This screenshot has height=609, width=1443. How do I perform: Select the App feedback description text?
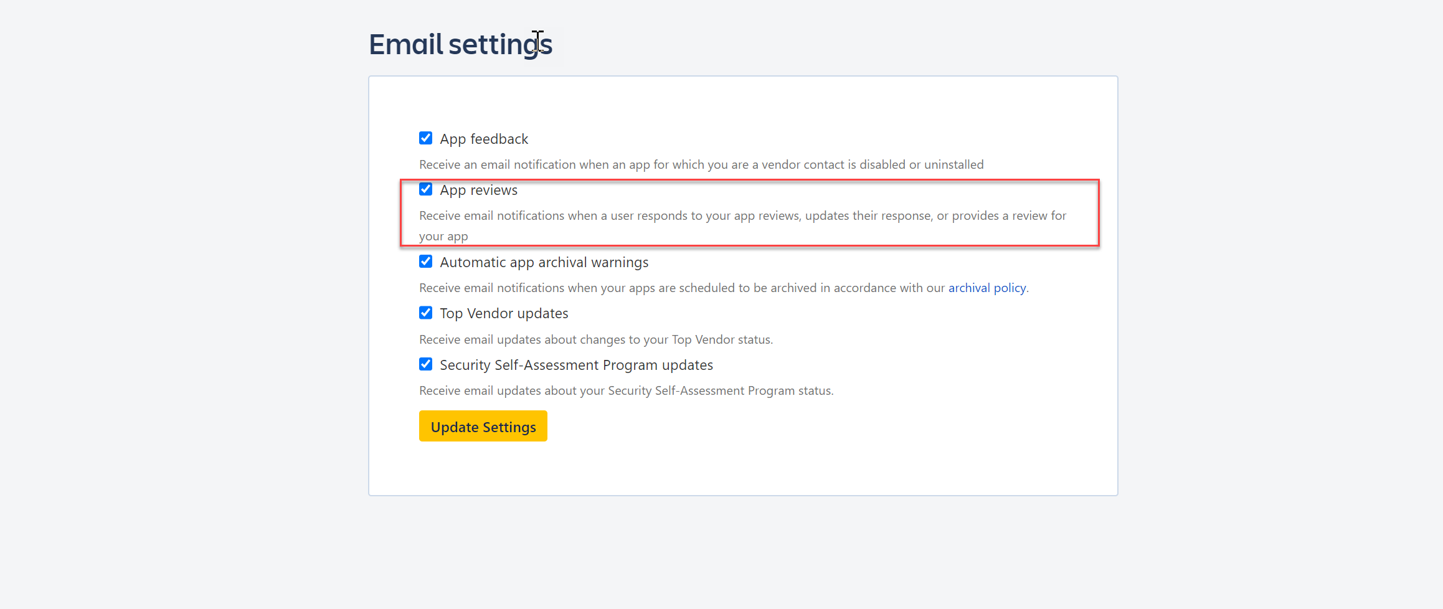click(701, 164)
